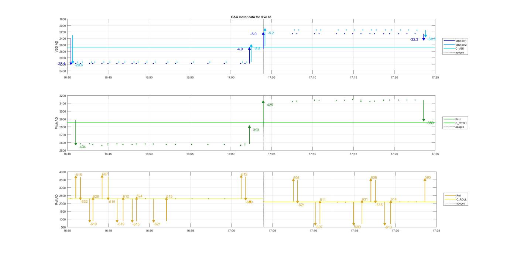Click the '-632' roll annotation
This screenshot has width=517, height=255.
pos(84,202)
